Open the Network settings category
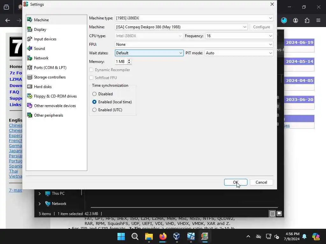Viewport: 326px width, 244px height. click(x=56, y=58)
